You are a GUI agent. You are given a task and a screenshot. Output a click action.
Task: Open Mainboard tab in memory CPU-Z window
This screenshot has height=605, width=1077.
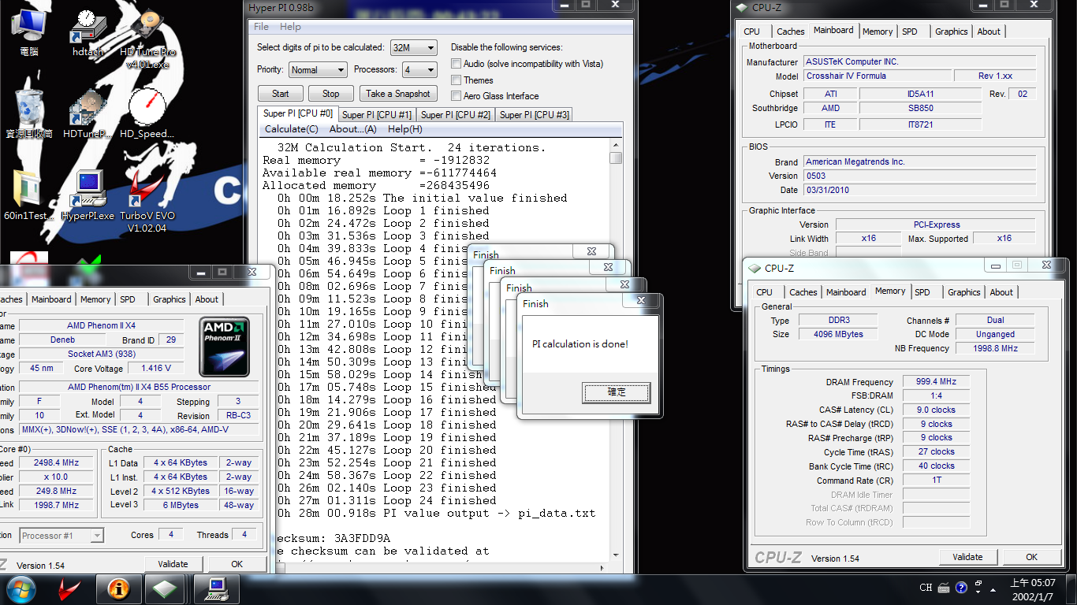846,292
